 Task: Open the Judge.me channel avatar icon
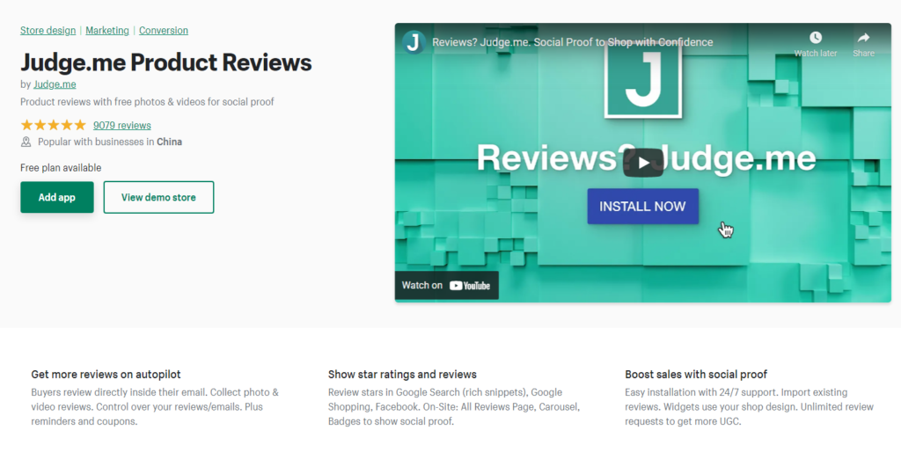tap(414, 42)
